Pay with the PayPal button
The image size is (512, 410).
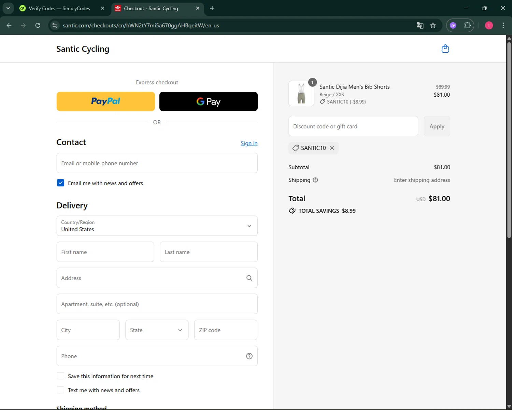(106, 101)
